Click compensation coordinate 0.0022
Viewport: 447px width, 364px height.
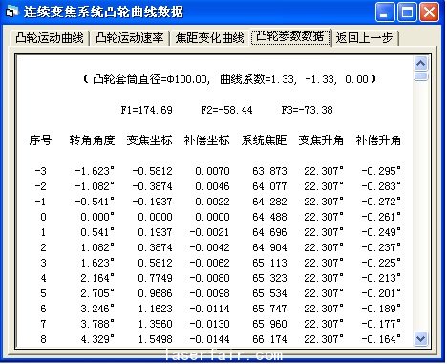pos(212,202)
